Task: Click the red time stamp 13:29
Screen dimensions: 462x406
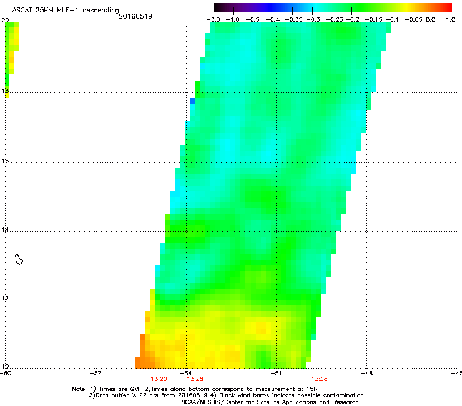Action: point(159,379)
